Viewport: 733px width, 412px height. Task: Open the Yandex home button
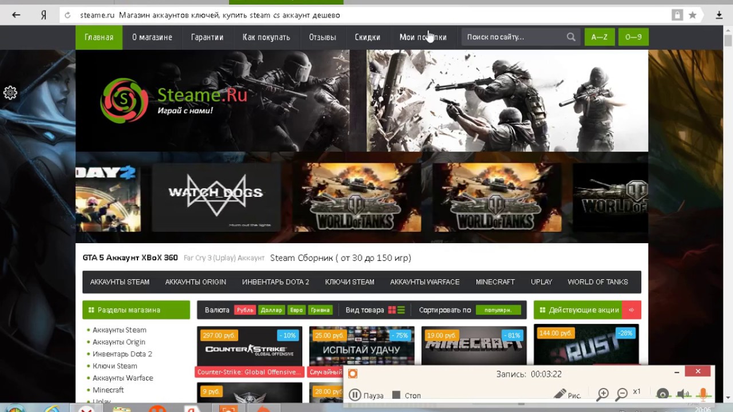tap(44, 15)
